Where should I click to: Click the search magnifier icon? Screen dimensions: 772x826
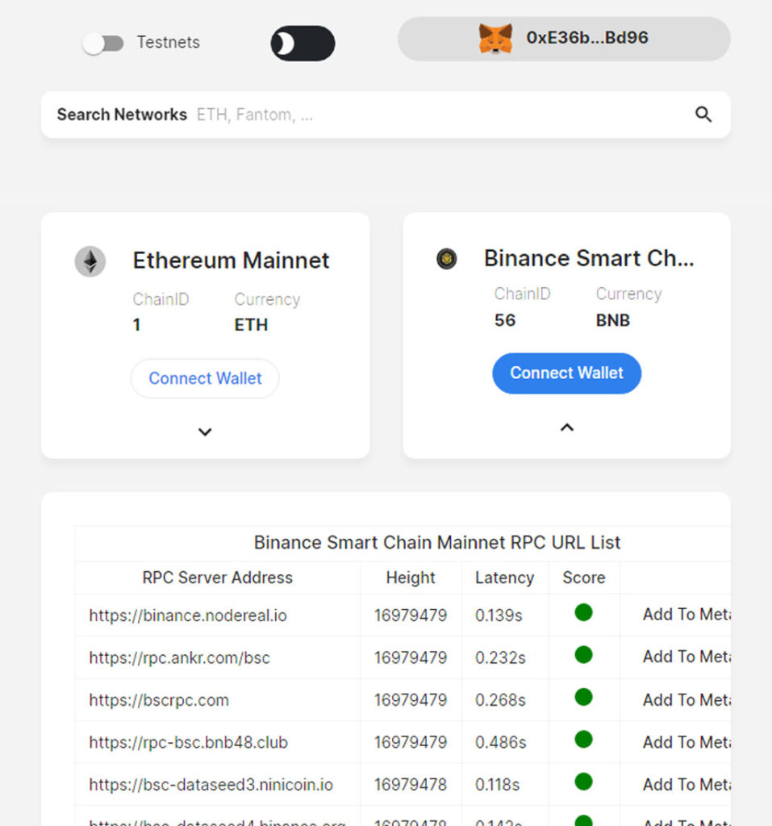click(x=703, y=115)
